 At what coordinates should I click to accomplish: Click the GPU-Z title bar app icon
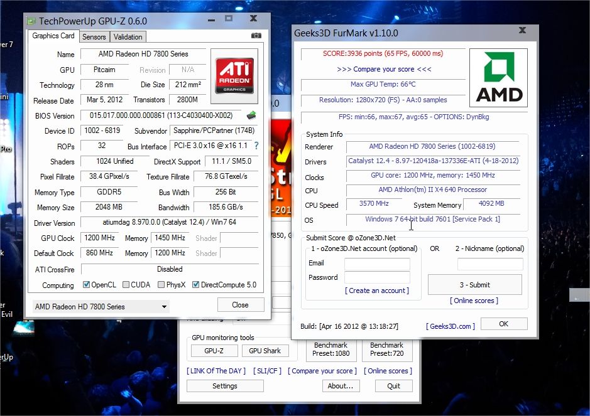click(31, 21)
